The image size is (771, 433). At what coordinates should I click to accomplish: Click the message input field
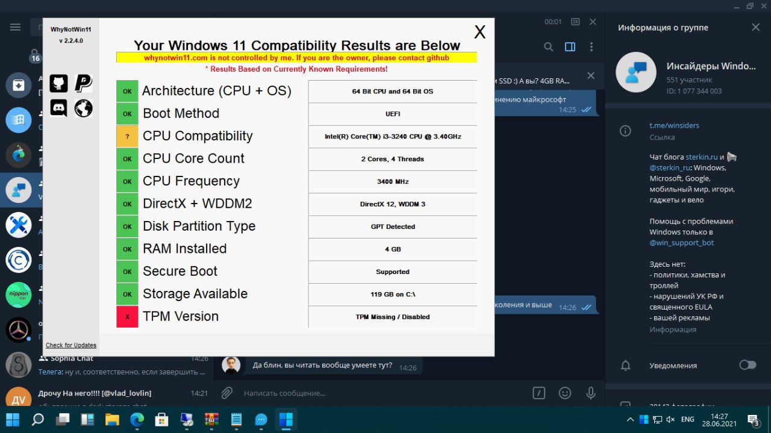(x=382, y=393)
